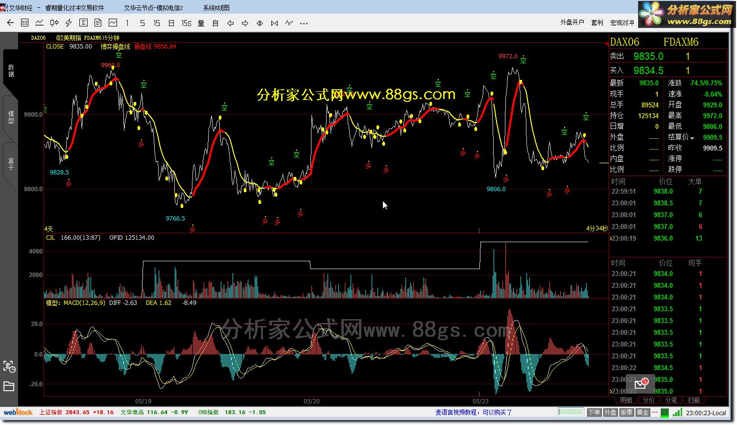737x425 pixels.
Task: Open 宏观对冲 menu item
Action: (622, 23)
